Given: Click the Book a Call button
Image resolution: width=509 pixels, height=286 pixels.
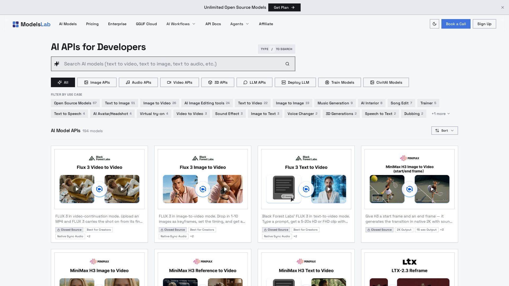Looking at the screenshot, I should pyautogui.click(x=456, y=24).
